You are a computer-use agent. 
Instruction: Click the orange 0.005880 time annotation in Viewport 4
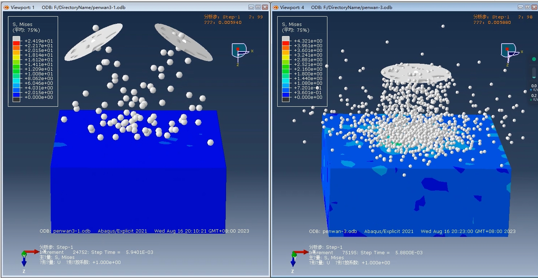click(x=492, y=22)
